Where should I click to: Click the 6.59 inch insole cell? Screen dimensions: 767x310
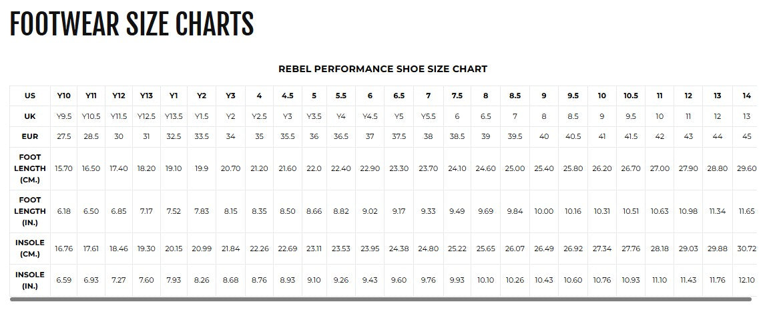click(x=64, y=280)
